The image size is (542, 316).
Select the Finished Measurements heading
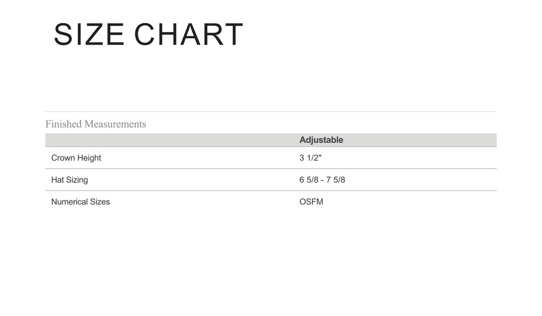(x=96, y=124)
